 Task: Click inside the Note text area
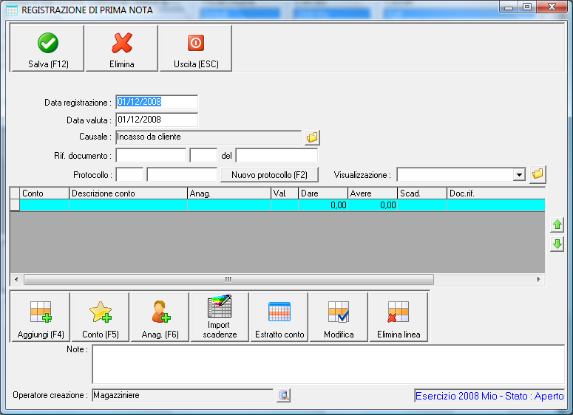[328, 364]
